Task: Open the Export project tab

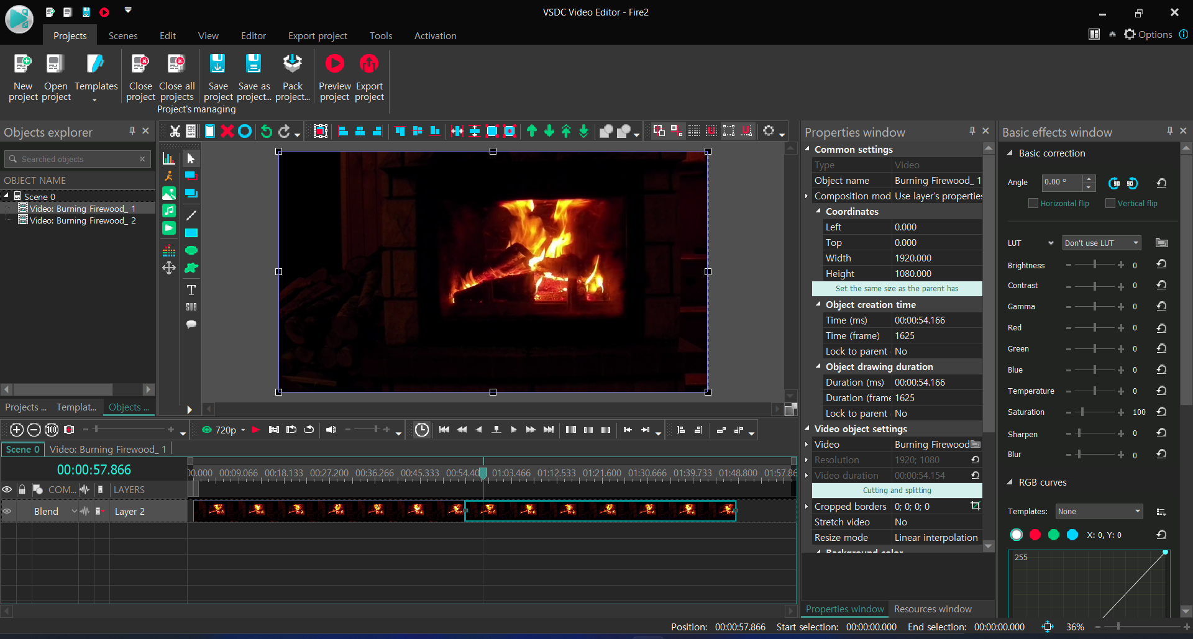Action: [318, 36]
